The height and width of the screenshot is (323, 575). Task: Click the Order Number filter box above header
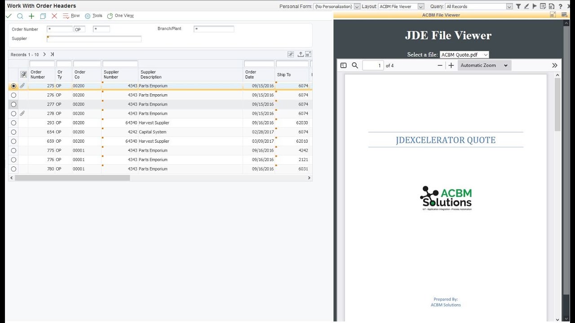point(42,64)
